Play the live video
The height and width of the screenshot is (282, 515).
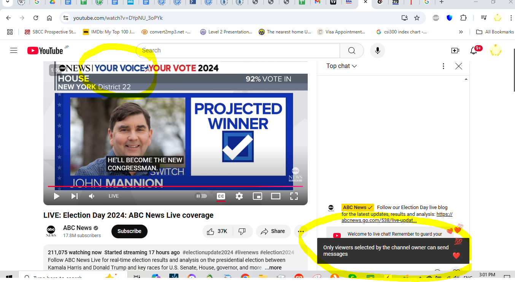(x=57, y=196)
